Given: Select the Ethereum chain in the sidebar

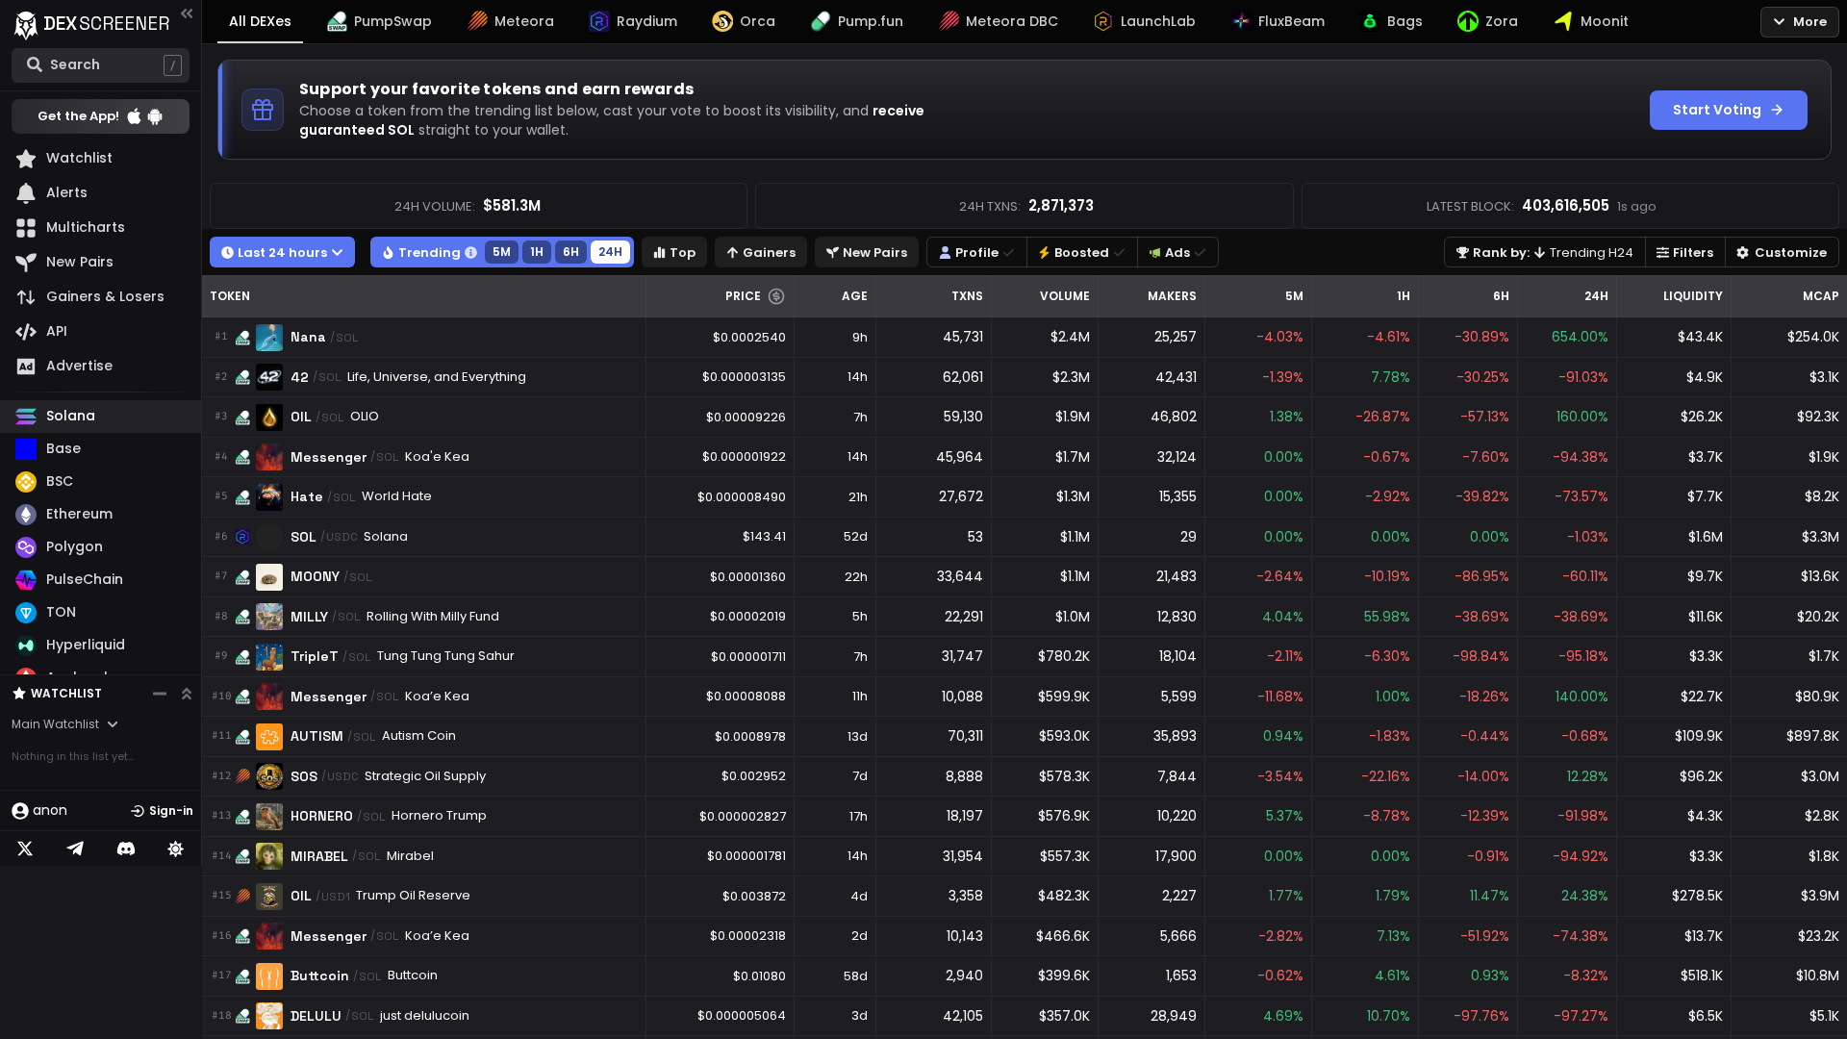Looking at the screenshot, I should point(77,514).
